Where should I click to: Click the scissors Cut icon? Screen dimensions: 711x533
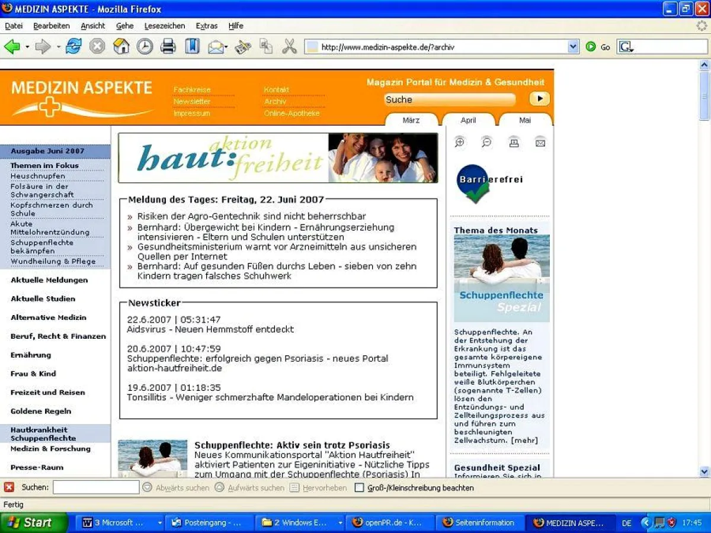pyautogui.click(x=289, y=47)
